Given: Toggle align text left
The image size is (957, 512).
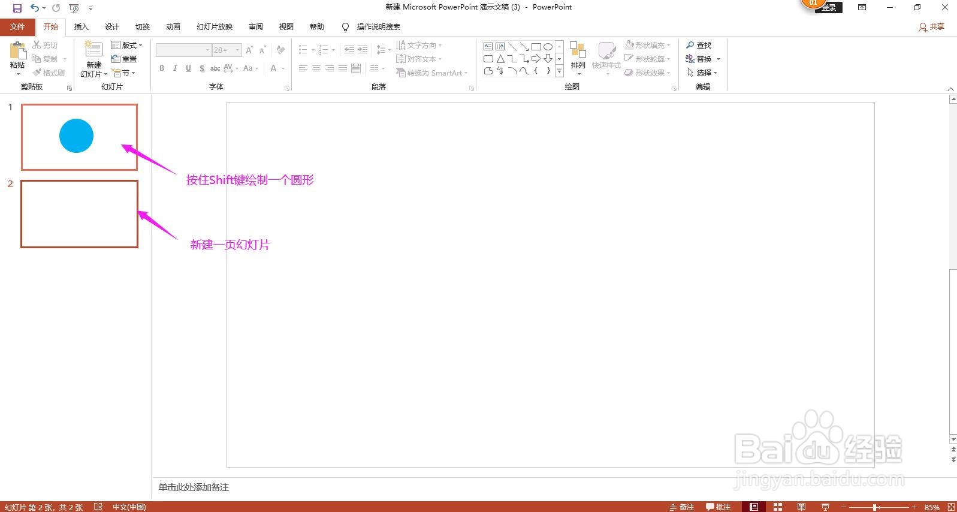Looking at the screenshot, I should tap(303, 68).
